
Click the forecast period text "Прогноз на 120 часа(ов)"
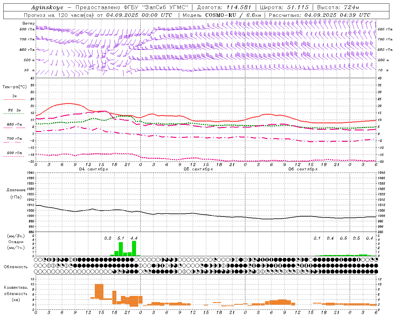59,15
